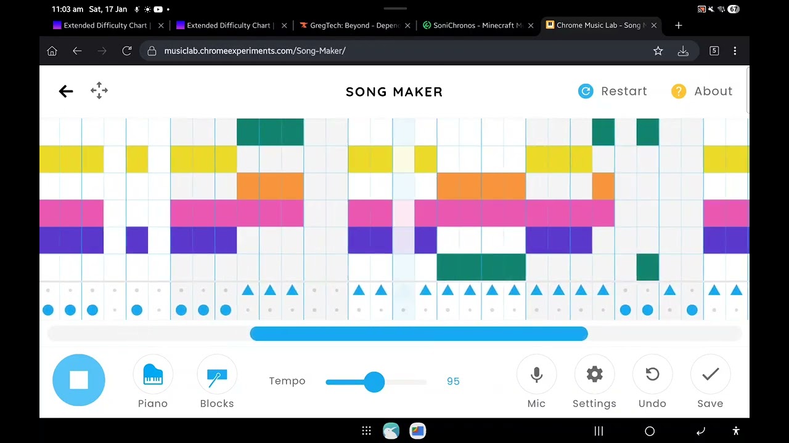
Task: Toggle the first orange note block
Action: 248,186
